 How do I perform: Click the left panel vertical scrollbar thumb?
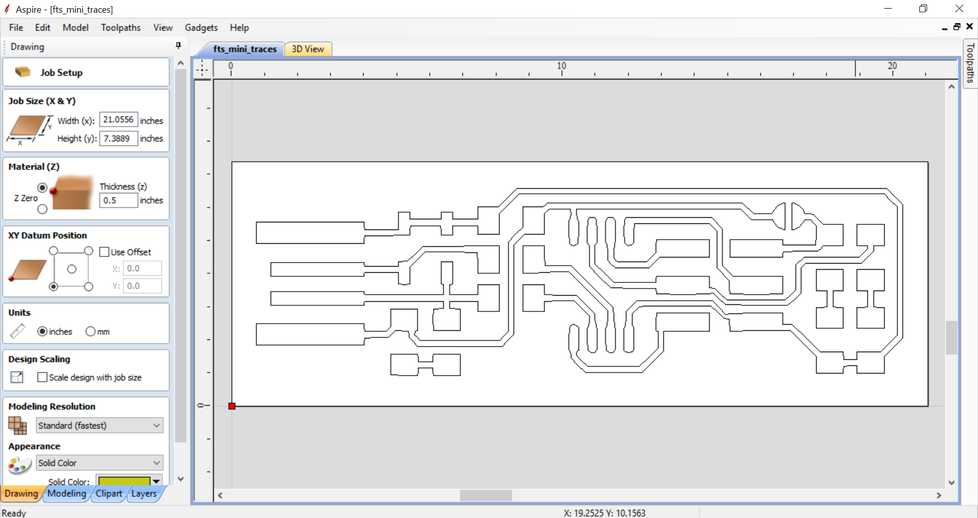pos(180,255)
